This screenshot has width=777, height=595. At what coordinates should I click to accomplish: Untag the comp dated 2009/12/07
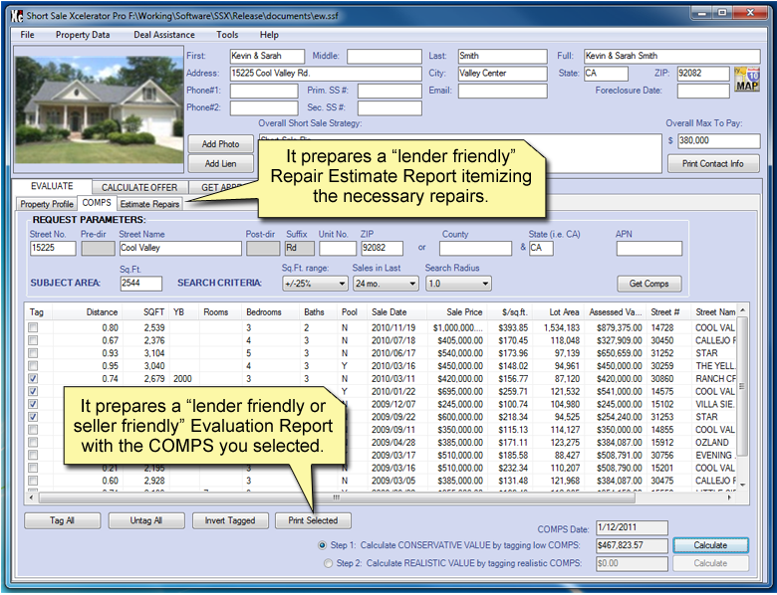[33, 404]
